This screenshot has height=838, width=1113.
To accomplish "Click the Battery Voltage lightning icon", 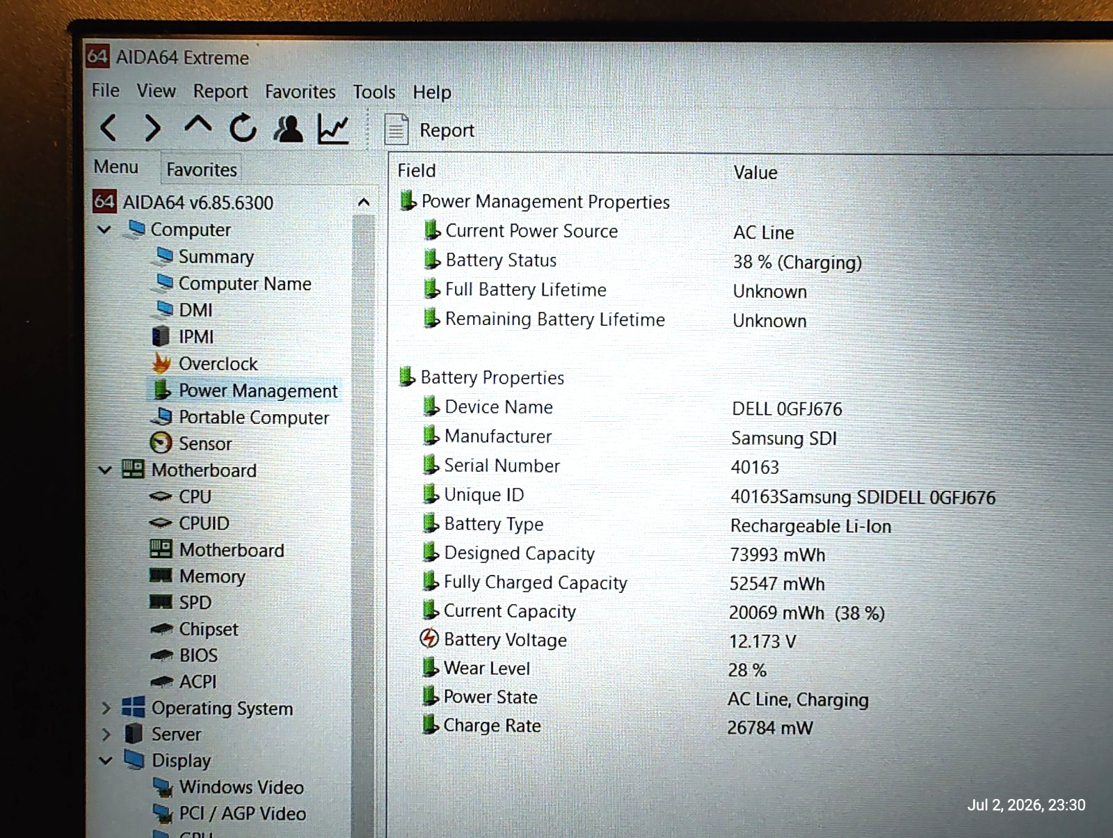I will pos(429,638).
